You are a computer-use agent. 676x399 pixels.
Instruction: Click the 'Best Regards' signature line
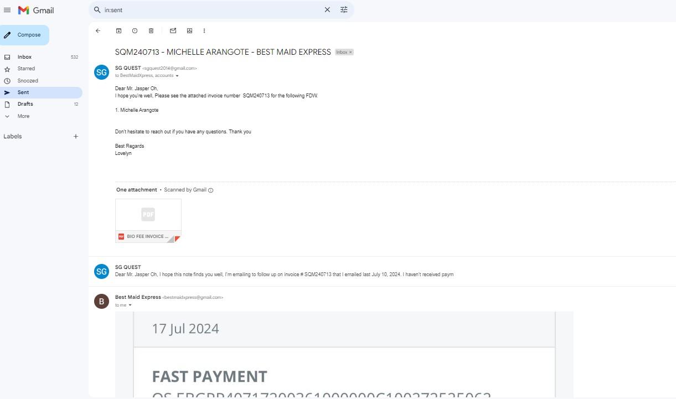tap(130, 146)
